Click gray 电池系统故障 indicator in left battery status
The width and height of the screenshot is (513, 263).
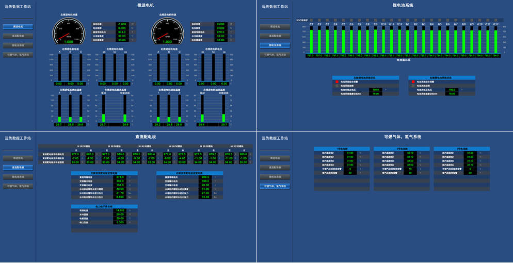click(337, 86)
